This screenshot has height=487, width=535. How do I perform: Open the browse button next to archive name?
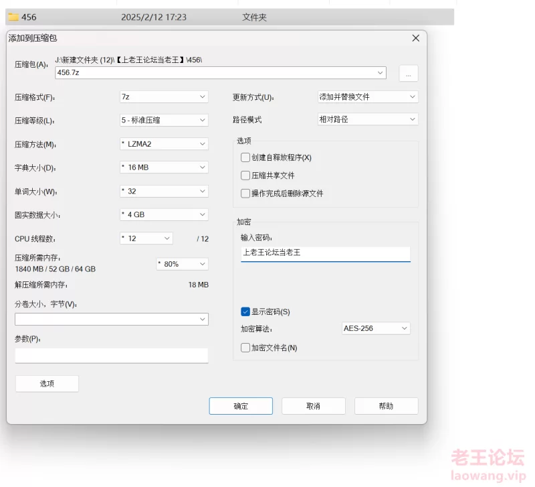(409, 73)
